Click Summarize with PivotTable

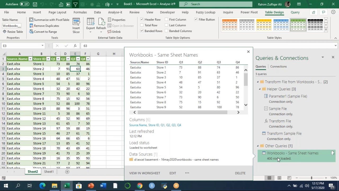(x=49, y=20)
